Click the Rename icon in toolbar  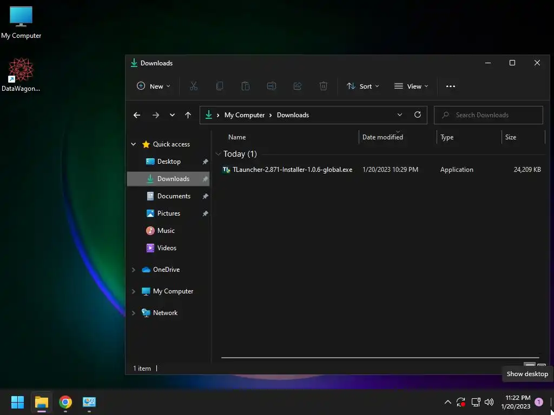pyautogui.click(x=272, y=86)
